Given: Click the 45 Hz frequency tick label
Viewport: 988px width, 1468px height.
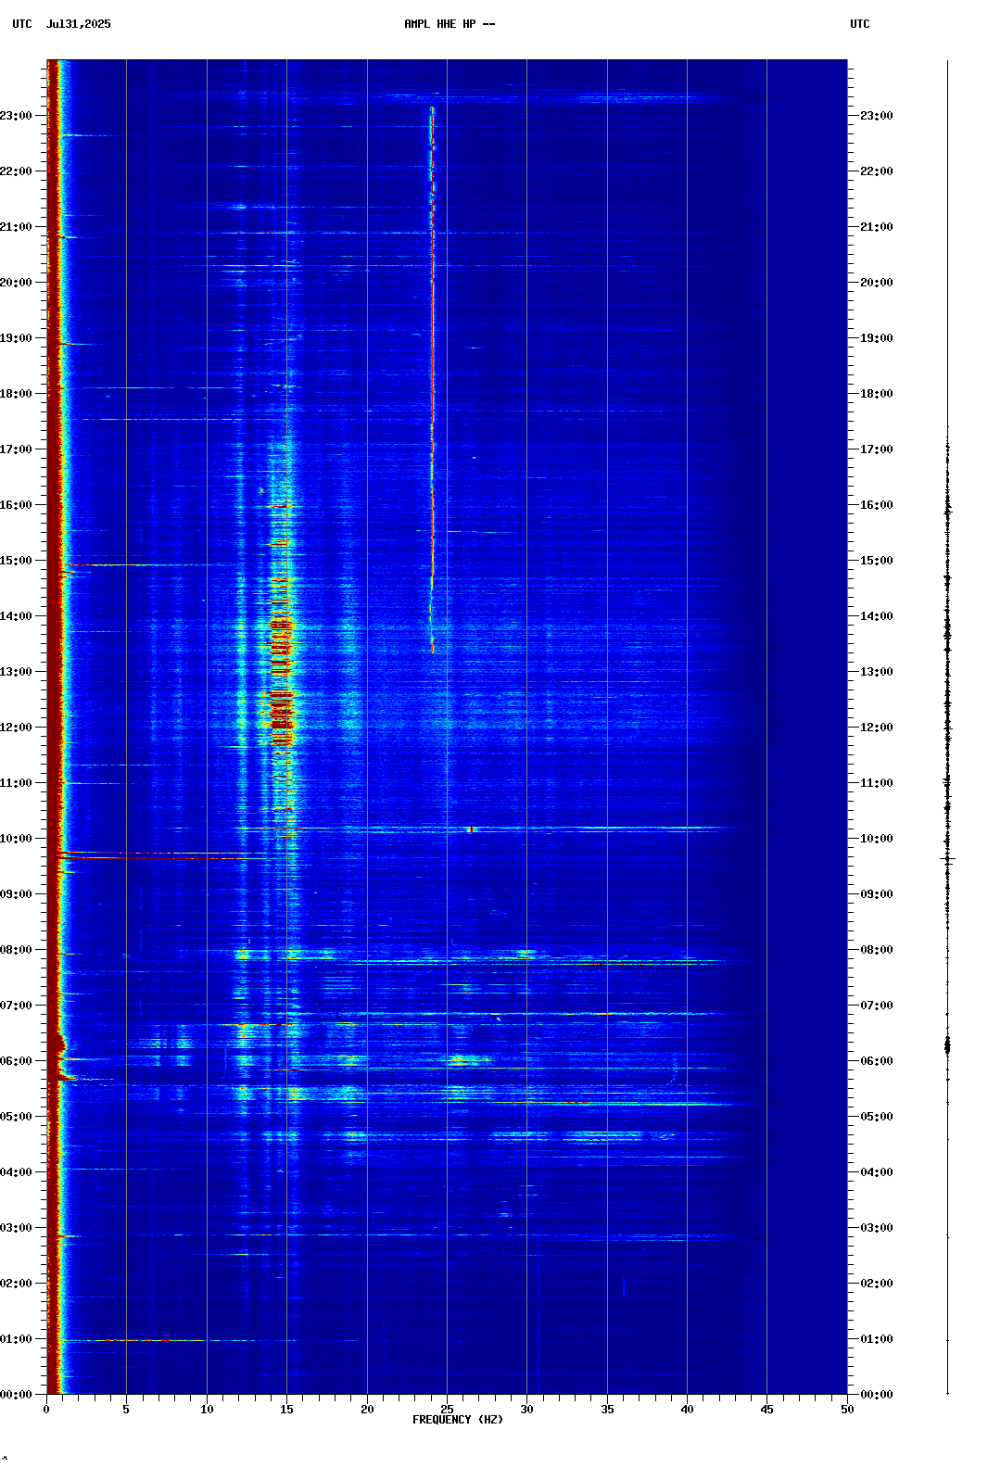Looking at the screenshot, I should pos(766,1410).
